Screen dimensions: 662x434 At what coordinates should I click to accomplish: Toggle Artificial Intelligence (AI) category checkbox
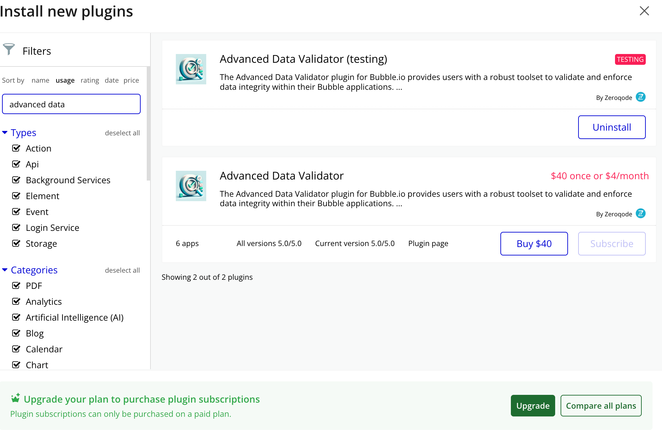(x=16, y=317)
